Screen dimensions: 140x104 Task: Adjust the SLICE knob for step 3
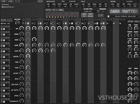coord(41,50)
